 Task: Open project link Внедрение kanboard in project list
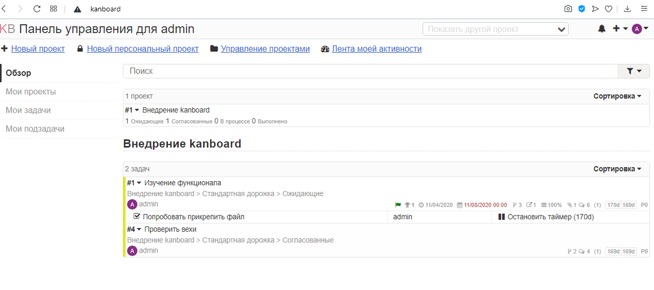point(176,110)
